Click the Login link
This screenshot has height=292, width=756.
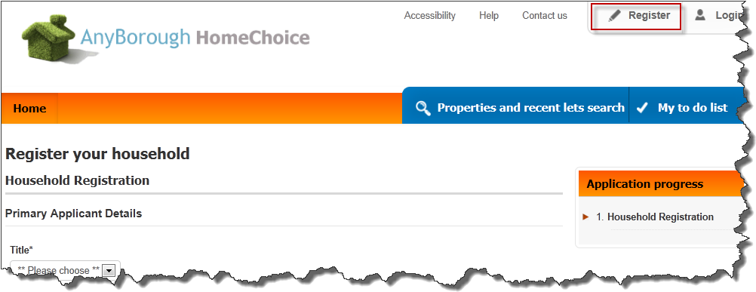click(728, 15)
